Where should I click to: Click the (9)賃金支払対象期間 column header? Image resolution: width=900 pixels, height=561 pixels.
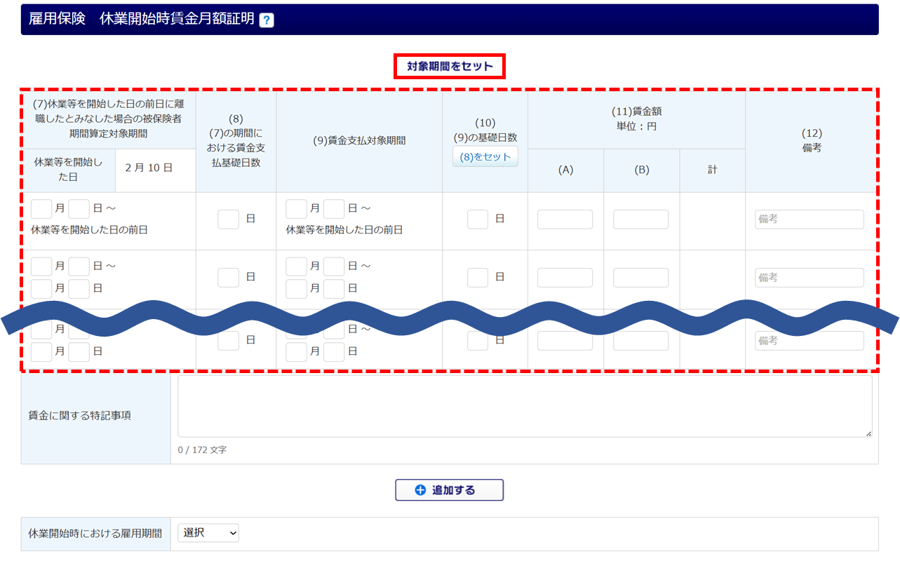click(x=359, y=140)
